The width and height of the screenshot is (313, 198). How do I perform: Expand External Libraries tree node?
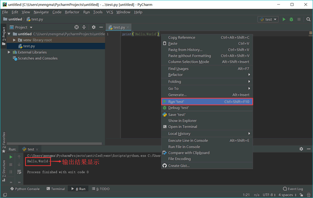pos(9,52)
